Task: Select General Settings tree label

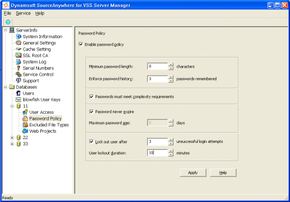Action: 39,43
